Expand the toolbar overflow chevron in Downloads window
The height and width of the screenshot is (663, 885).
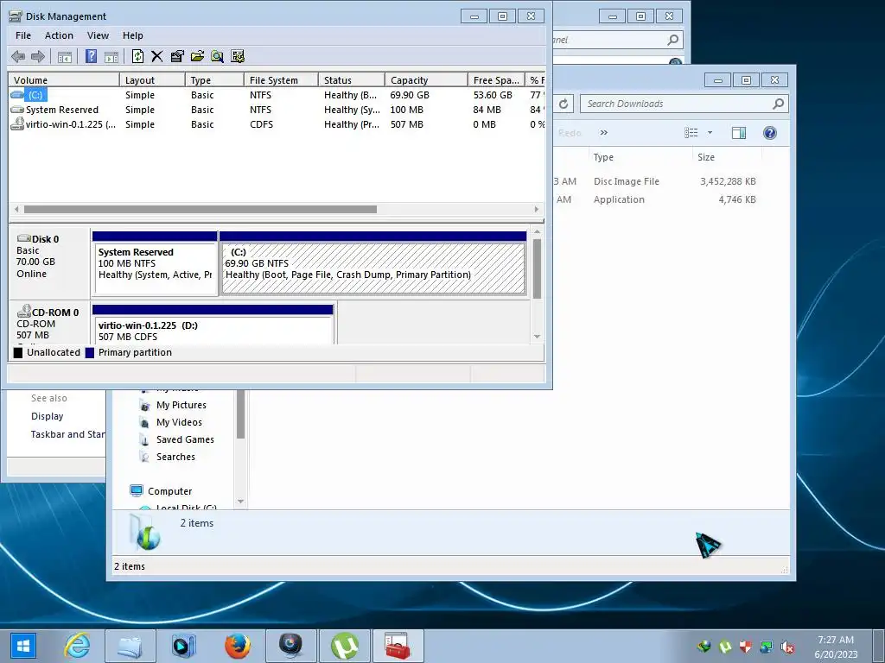pyautogui.click(x=604, y=132)
